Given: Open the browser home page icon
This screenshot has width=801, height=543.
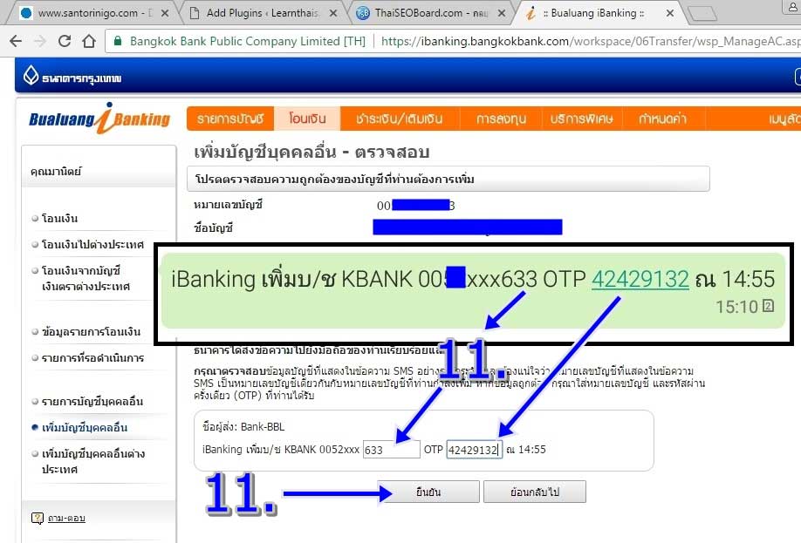Looking at the screenshot, I should tap(89, 41).
